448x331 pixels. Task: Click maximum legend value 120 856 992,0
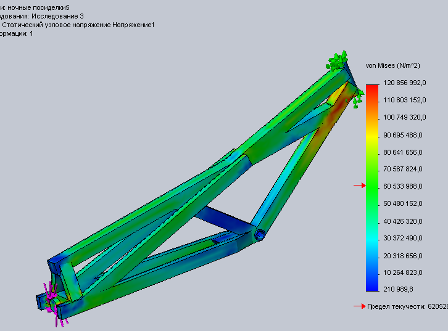[405, 83]
